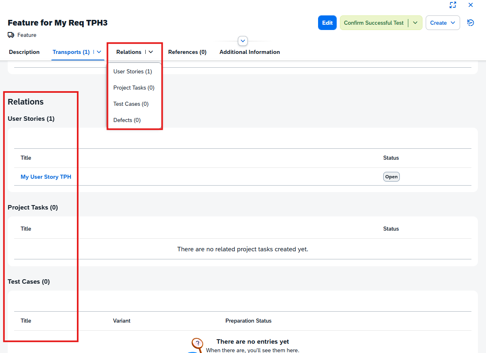Choose Project Tasks (0) menu entry

[134, 88]
